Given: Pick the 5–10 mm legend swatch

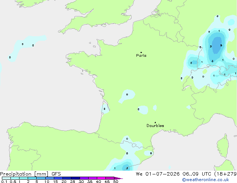Looking at the screenshot, I should (x=41, y=178).
